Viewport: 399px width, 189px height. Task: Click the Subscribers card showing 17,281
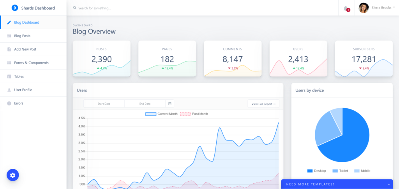coord(364,59)
